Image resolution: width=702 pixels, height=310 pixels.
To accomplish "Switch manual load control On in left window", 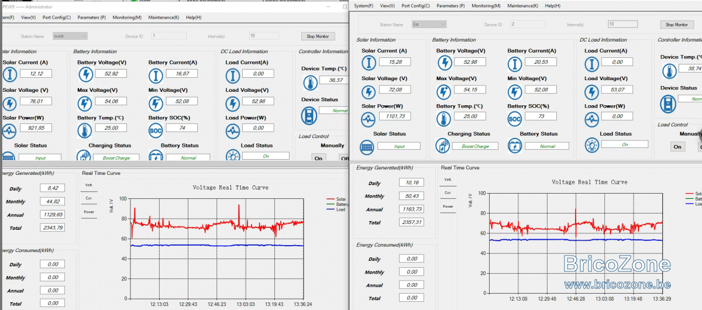I will tap(318, 157).
